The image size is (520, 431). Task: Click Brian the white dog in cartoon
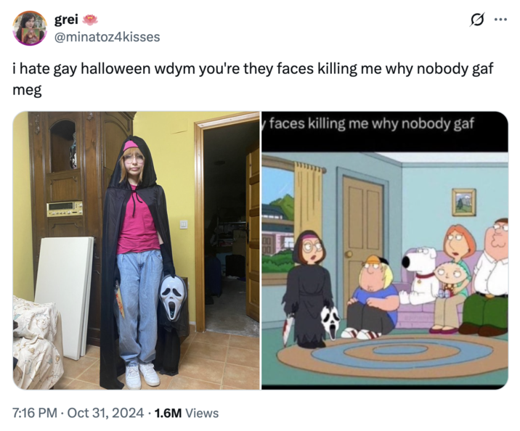[419, 276]
